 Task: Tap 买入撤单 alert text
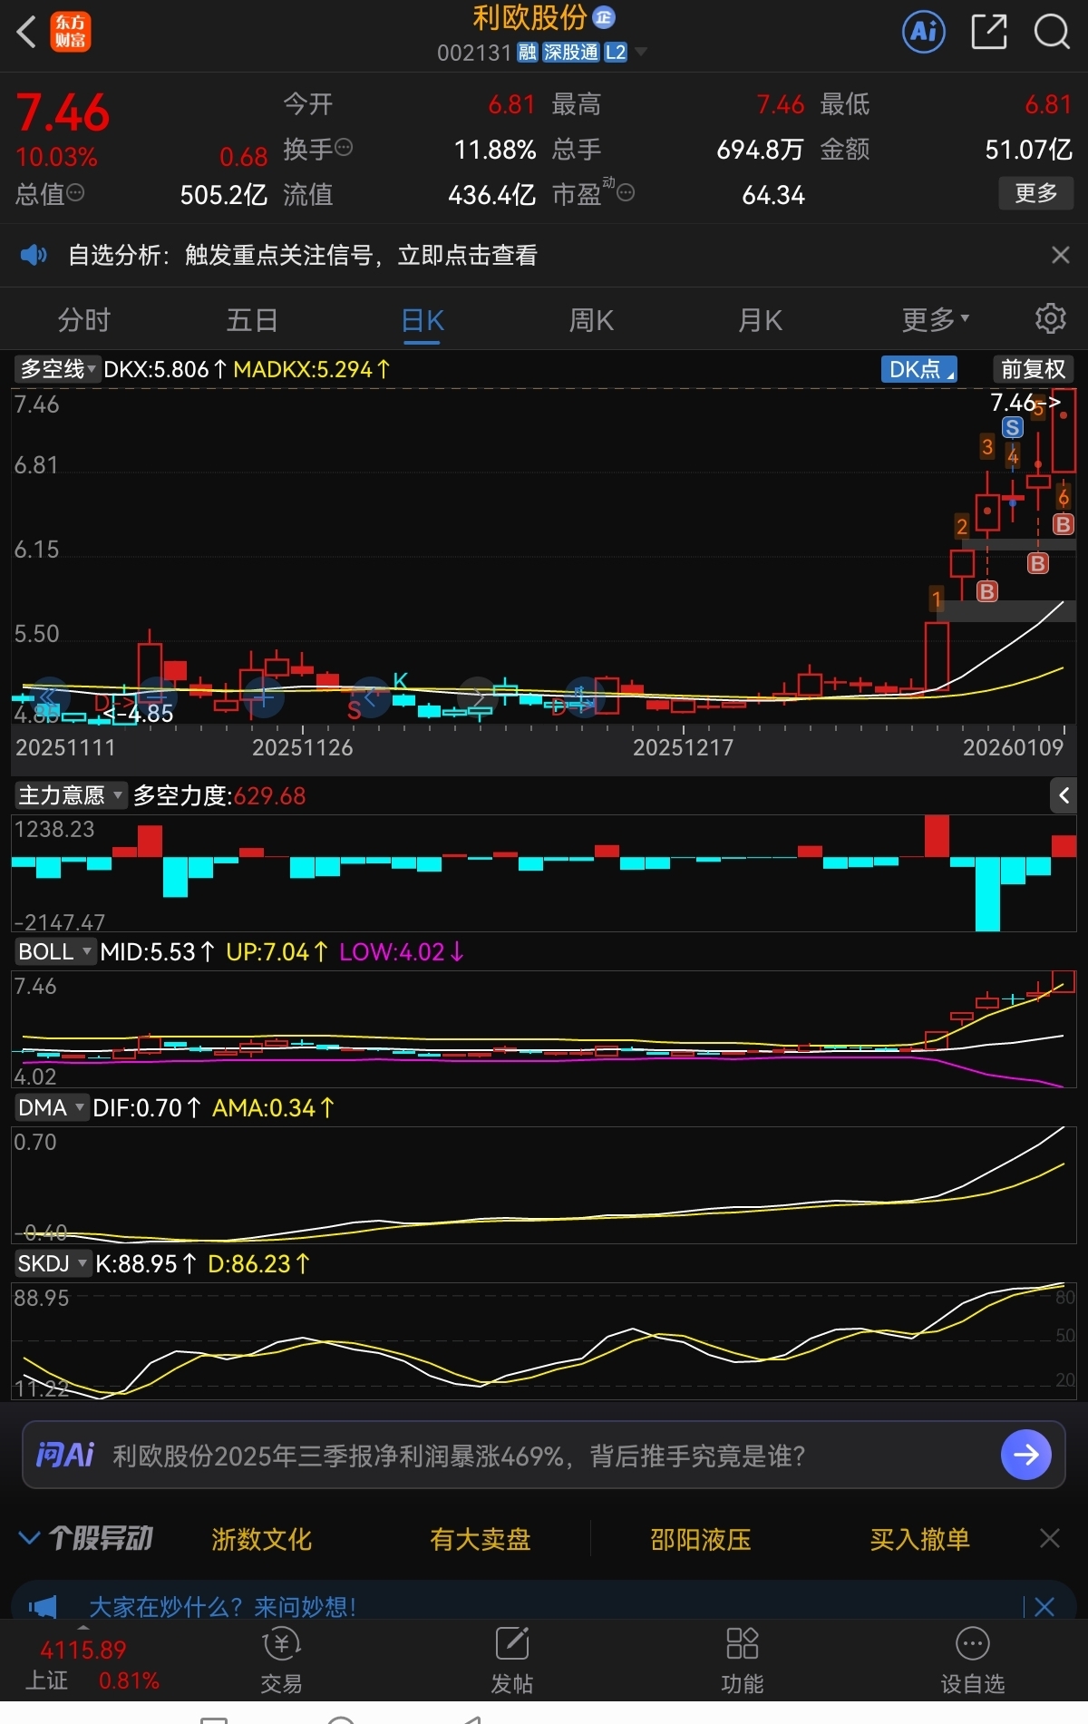[920, 1539]
